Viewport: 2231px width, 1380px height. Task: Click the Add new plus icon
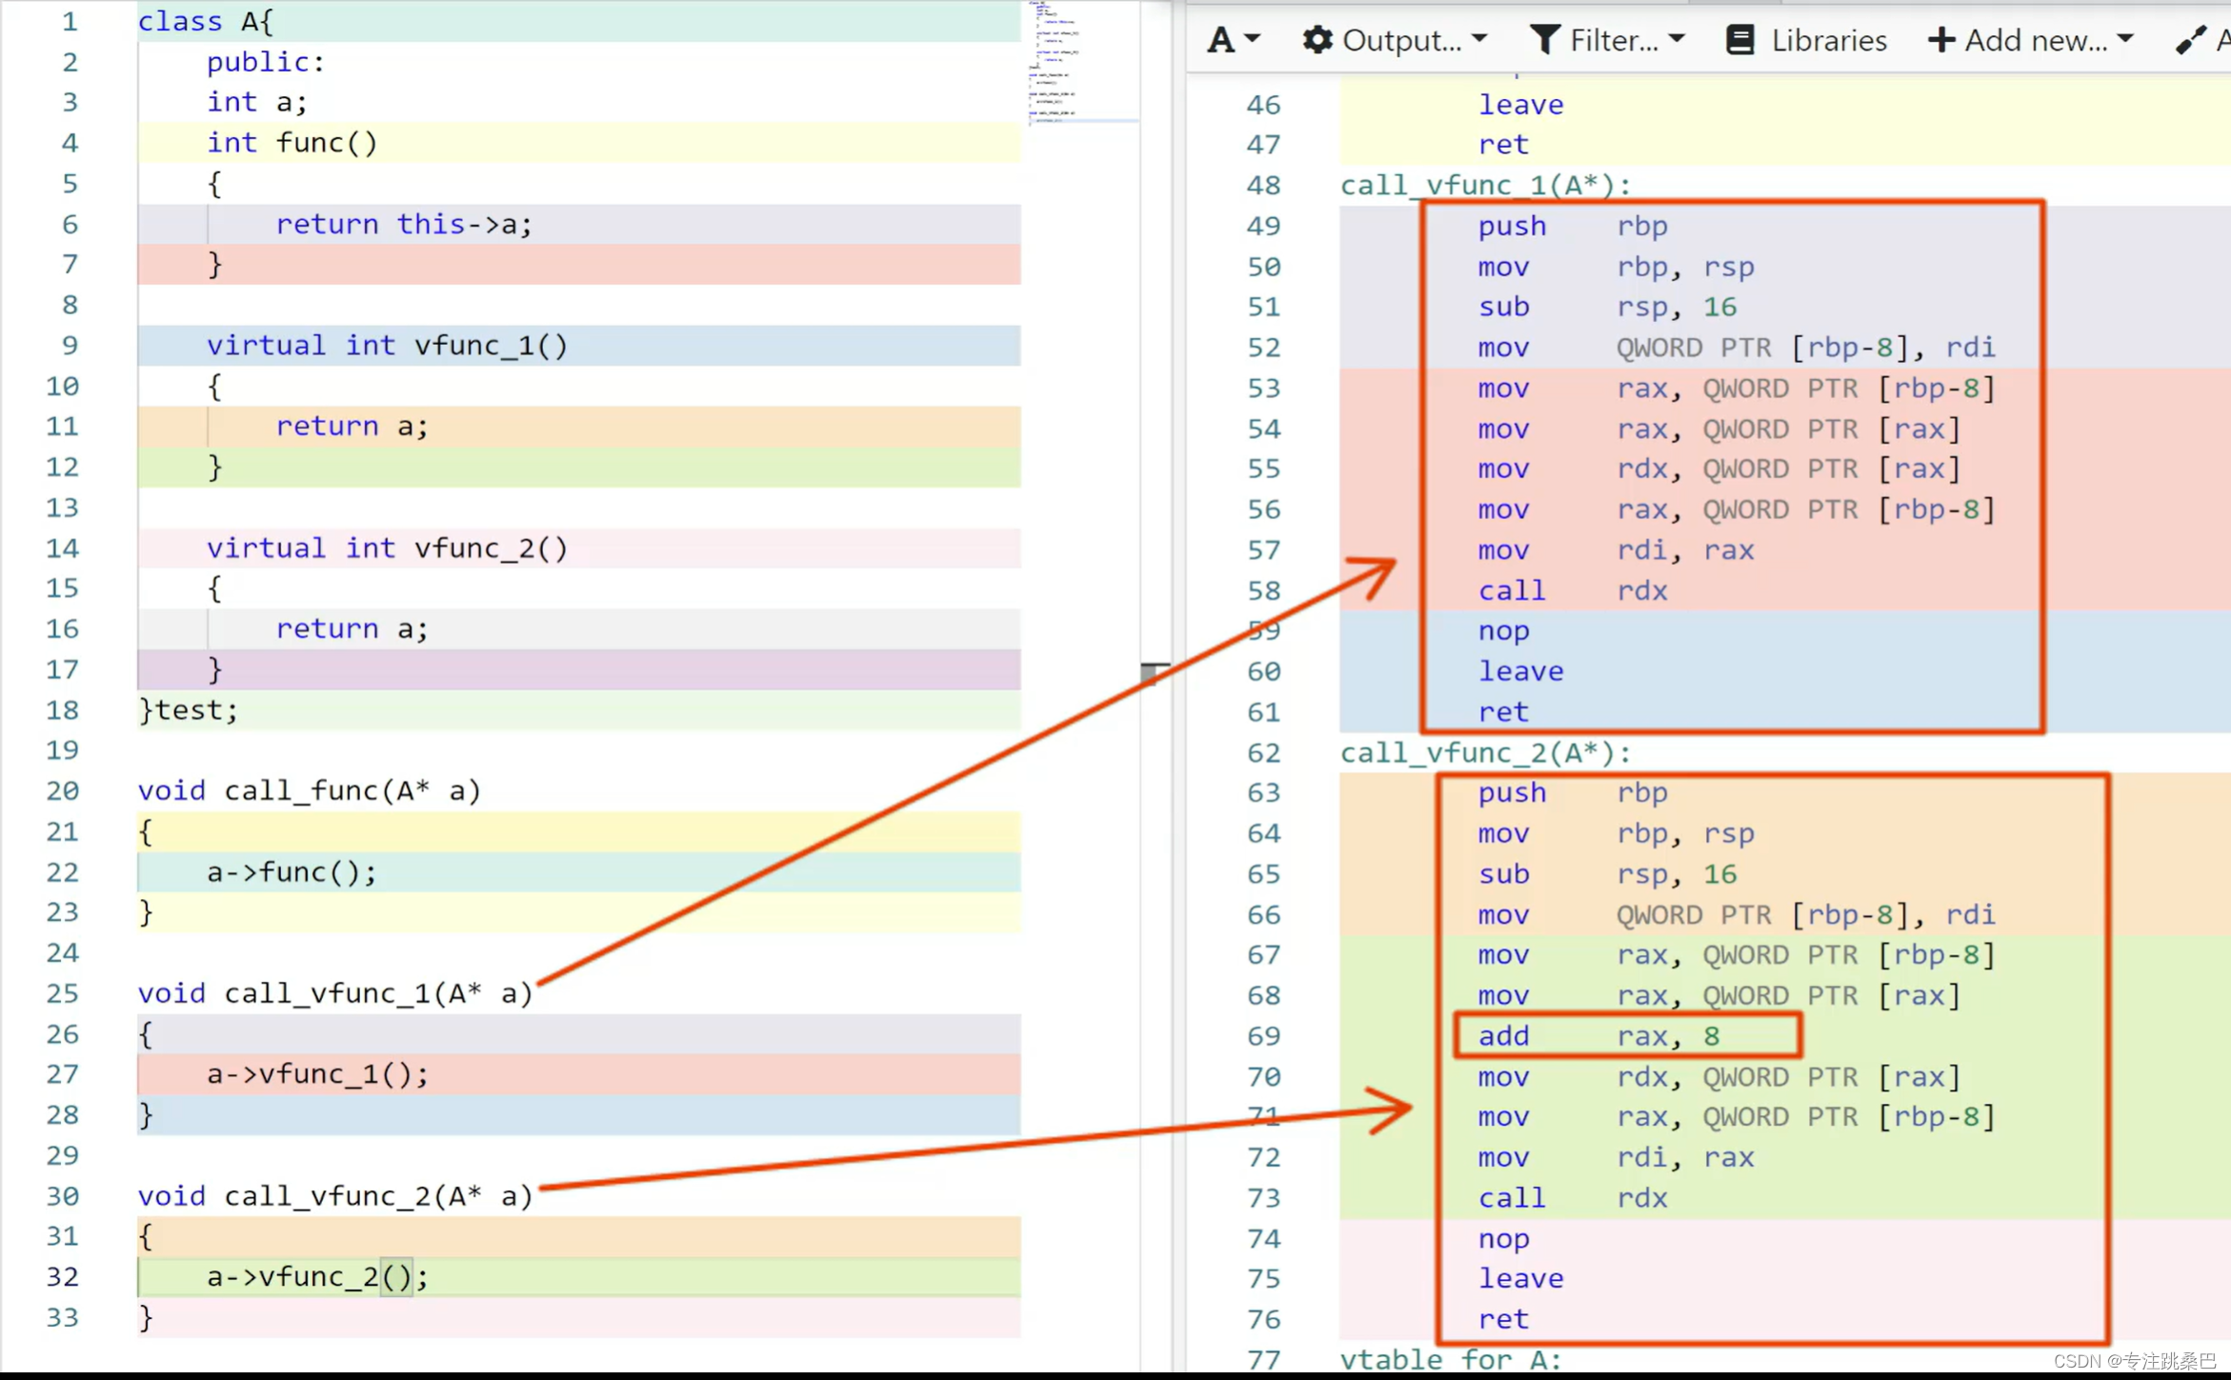(1940, 40)
